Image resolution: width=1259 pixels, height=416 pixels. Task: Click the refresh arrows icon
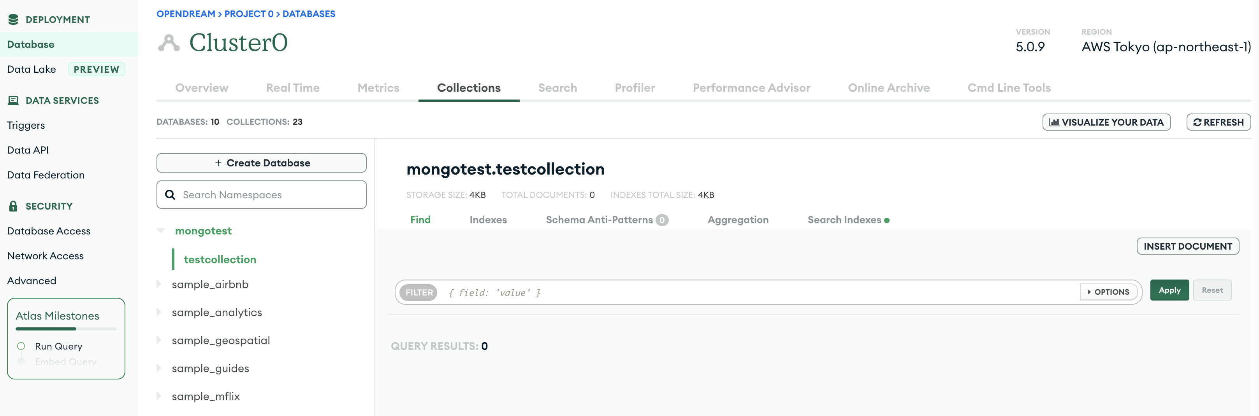click(1197, 122)
